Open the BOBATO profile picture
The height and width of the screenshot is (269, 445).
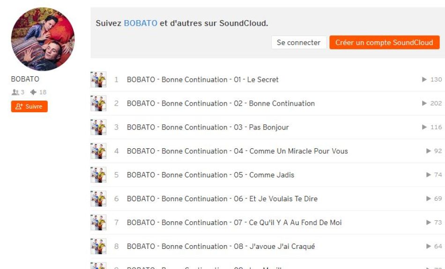43,39
